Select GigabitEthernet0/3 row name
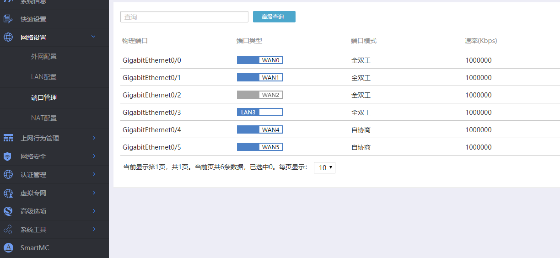 click(152, 113)
